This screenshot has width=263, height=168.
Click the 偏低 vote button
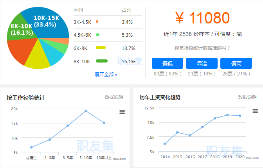168,63
